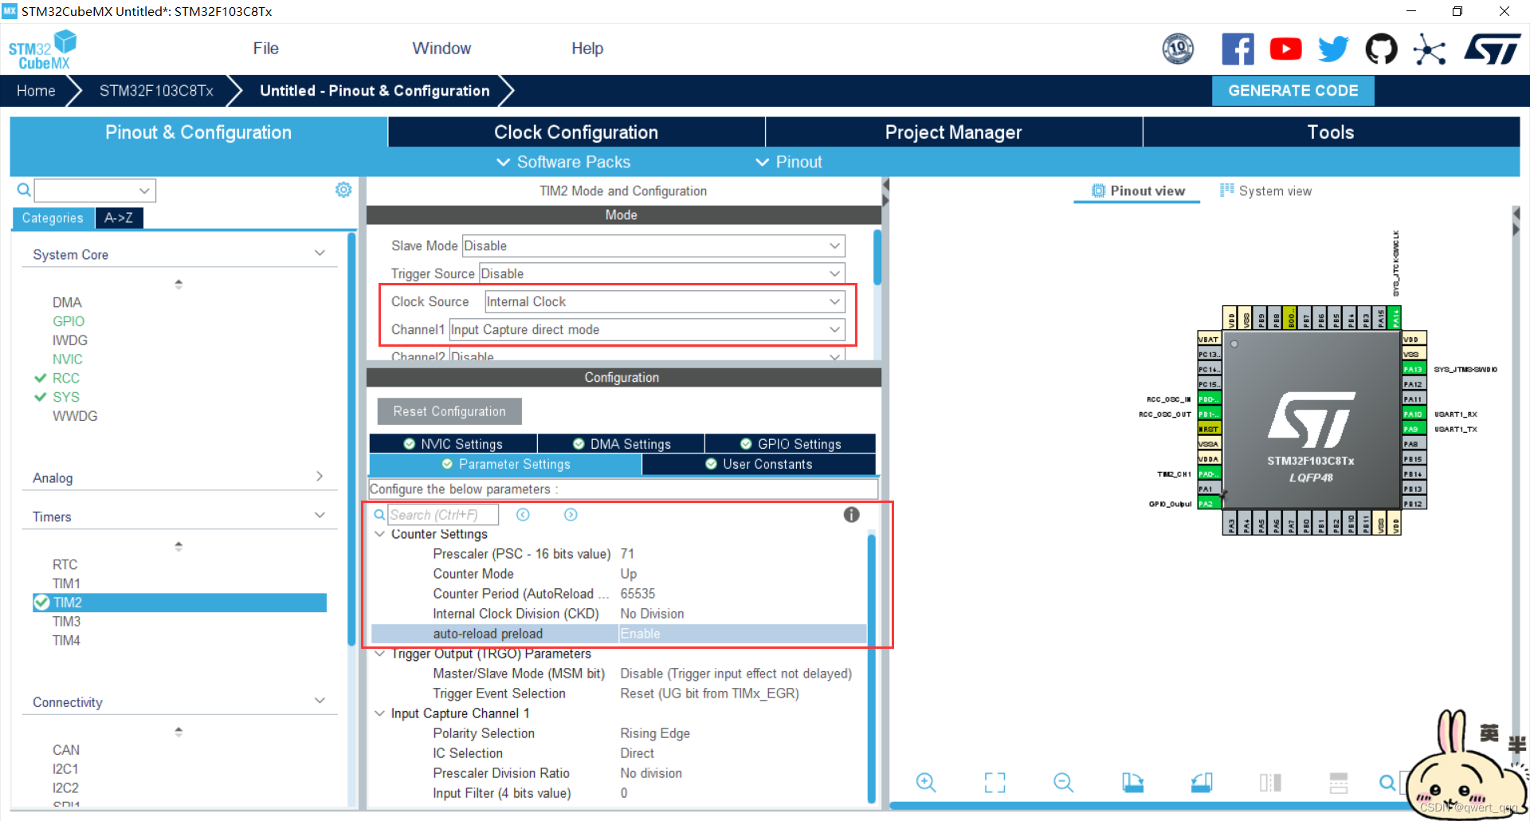Open the Trigger Source dropdown

[661, 273]
